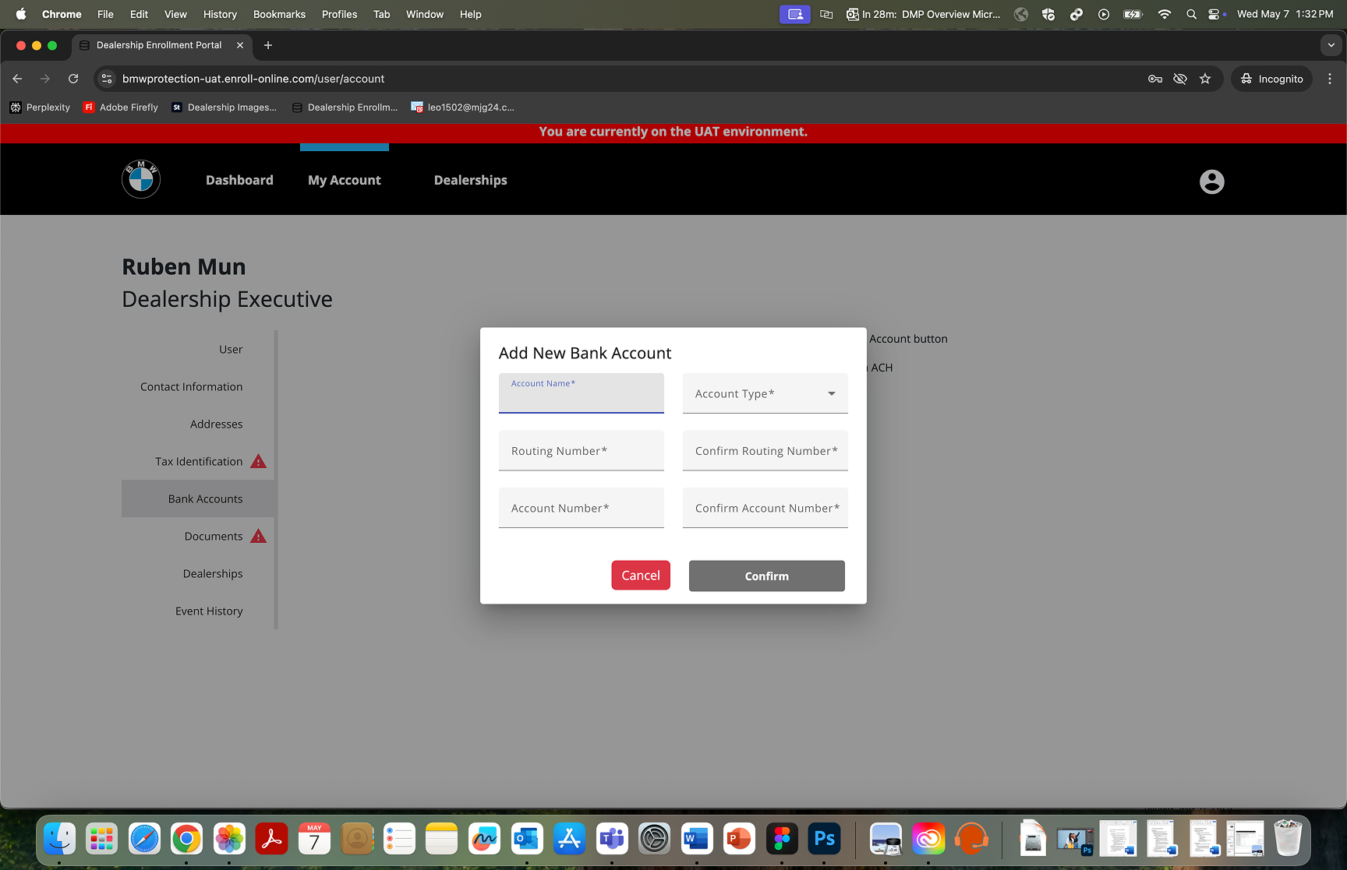
Task: Click the Documents warning triangle icon
Action: coord(259,537)
